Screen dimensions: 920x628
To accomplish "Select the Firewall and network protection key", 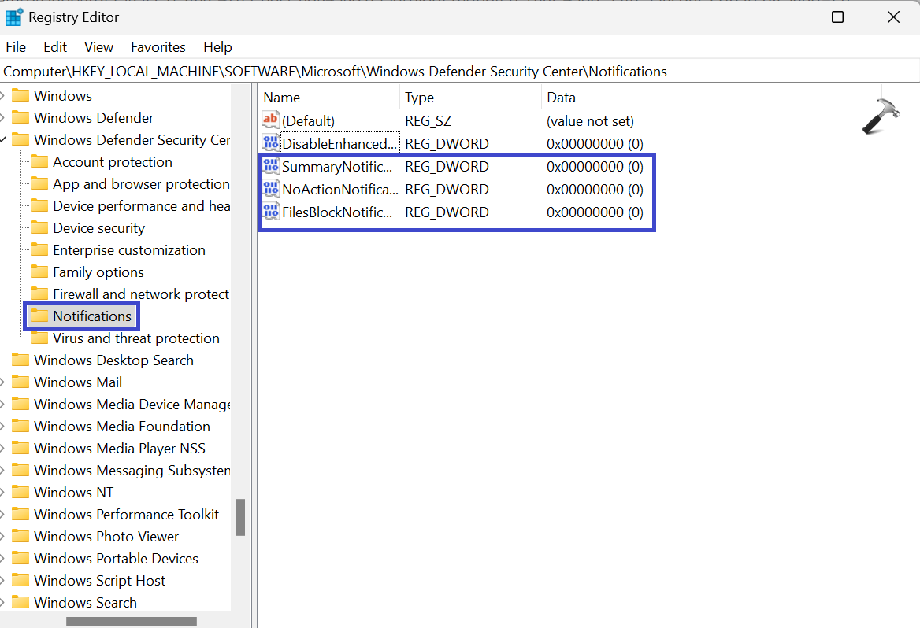I will 140,294.
